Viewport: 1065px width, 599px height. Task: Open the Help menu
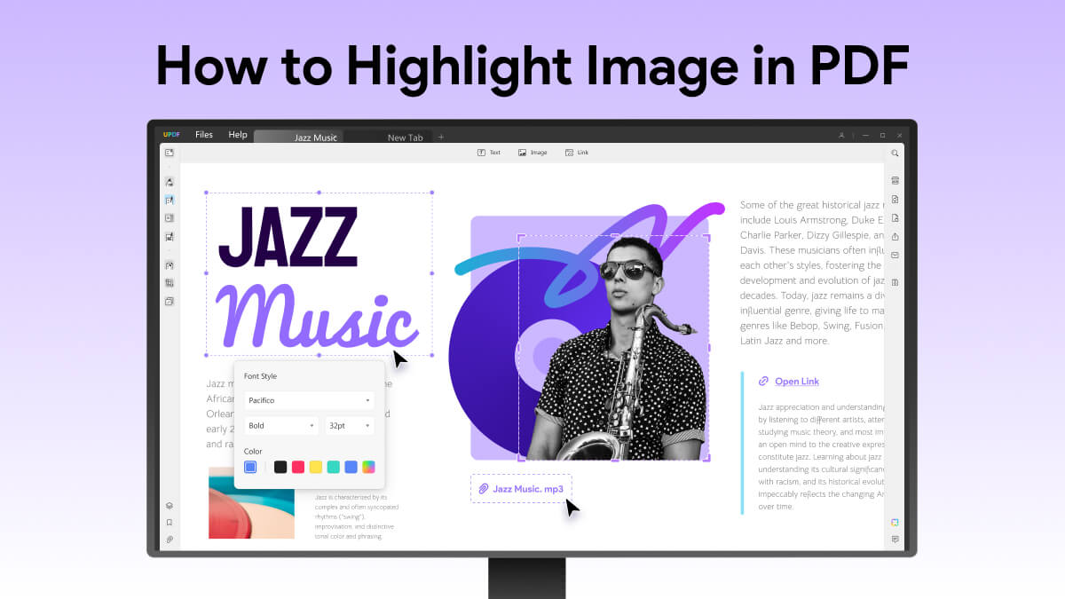[238, 135]
